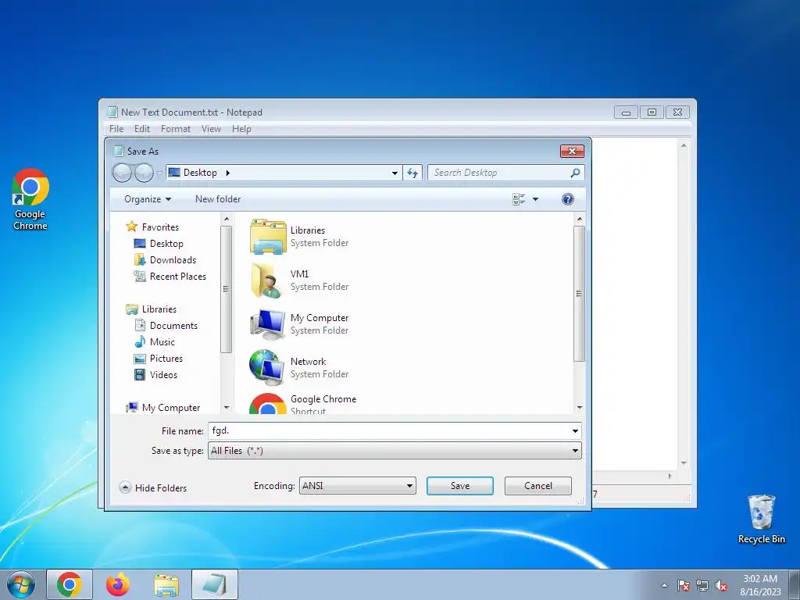Open the view options dropdown arrow
800x600 pixels.
(535, 199)
